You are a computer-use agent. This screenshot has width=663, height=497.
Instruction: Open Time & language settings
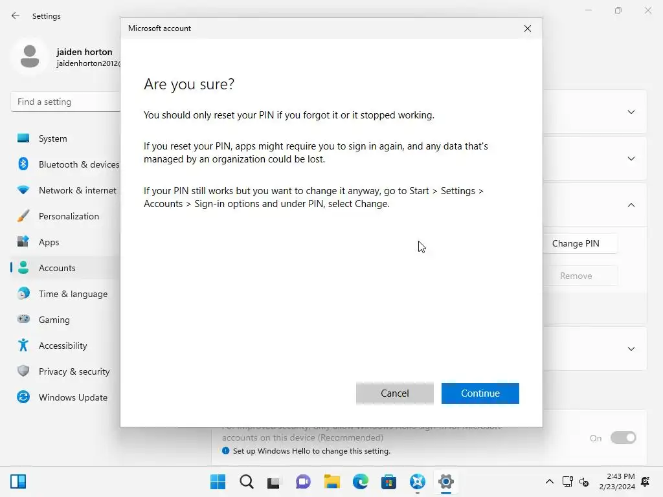click(65, 294)
